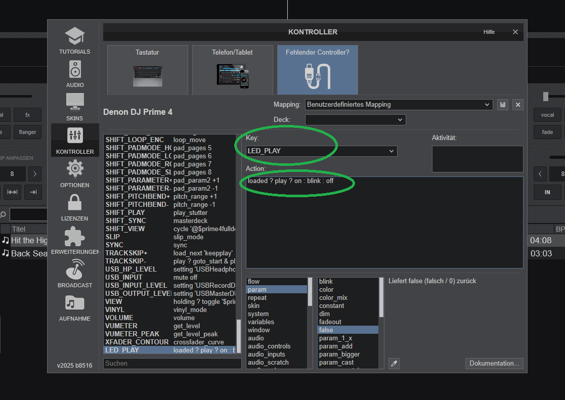
Task: Close the Kontroller settings window
Action: pos(515,32)
